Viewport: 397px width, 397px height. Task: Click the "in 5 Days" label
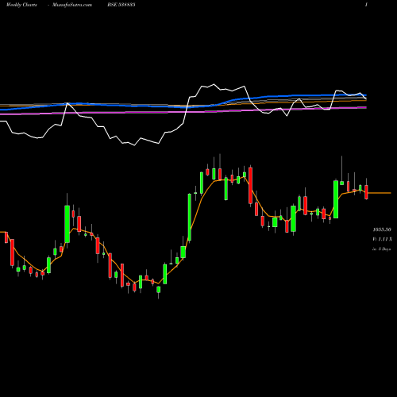(x=382, y=249)
